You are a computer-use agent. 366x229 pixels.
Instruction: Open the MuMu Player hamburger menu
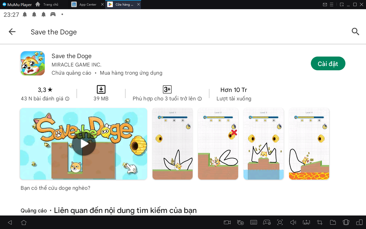click(331, 5)
